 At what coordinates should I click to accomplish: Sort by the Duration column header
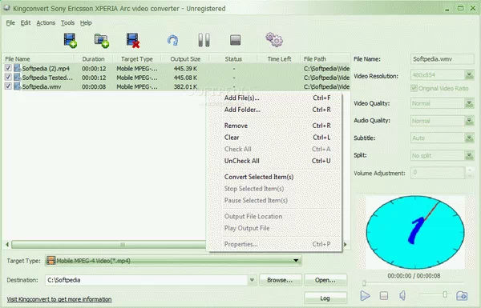click(94, 58)
